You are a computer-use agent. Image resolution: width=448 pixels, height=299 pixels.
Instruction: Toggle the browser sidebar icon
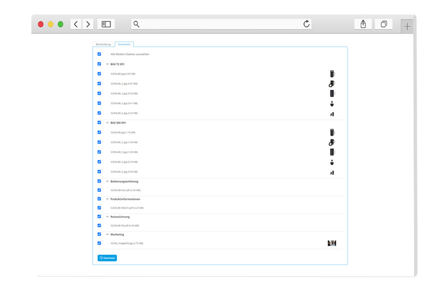point(106,24)
